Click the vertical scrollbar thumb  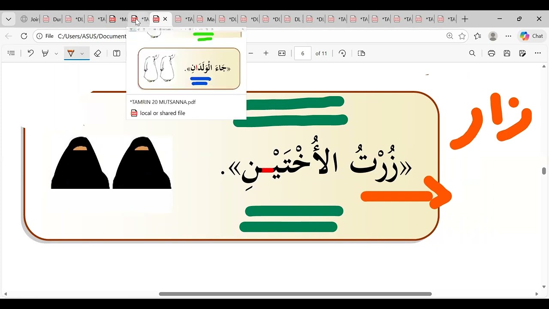point(544,171)
